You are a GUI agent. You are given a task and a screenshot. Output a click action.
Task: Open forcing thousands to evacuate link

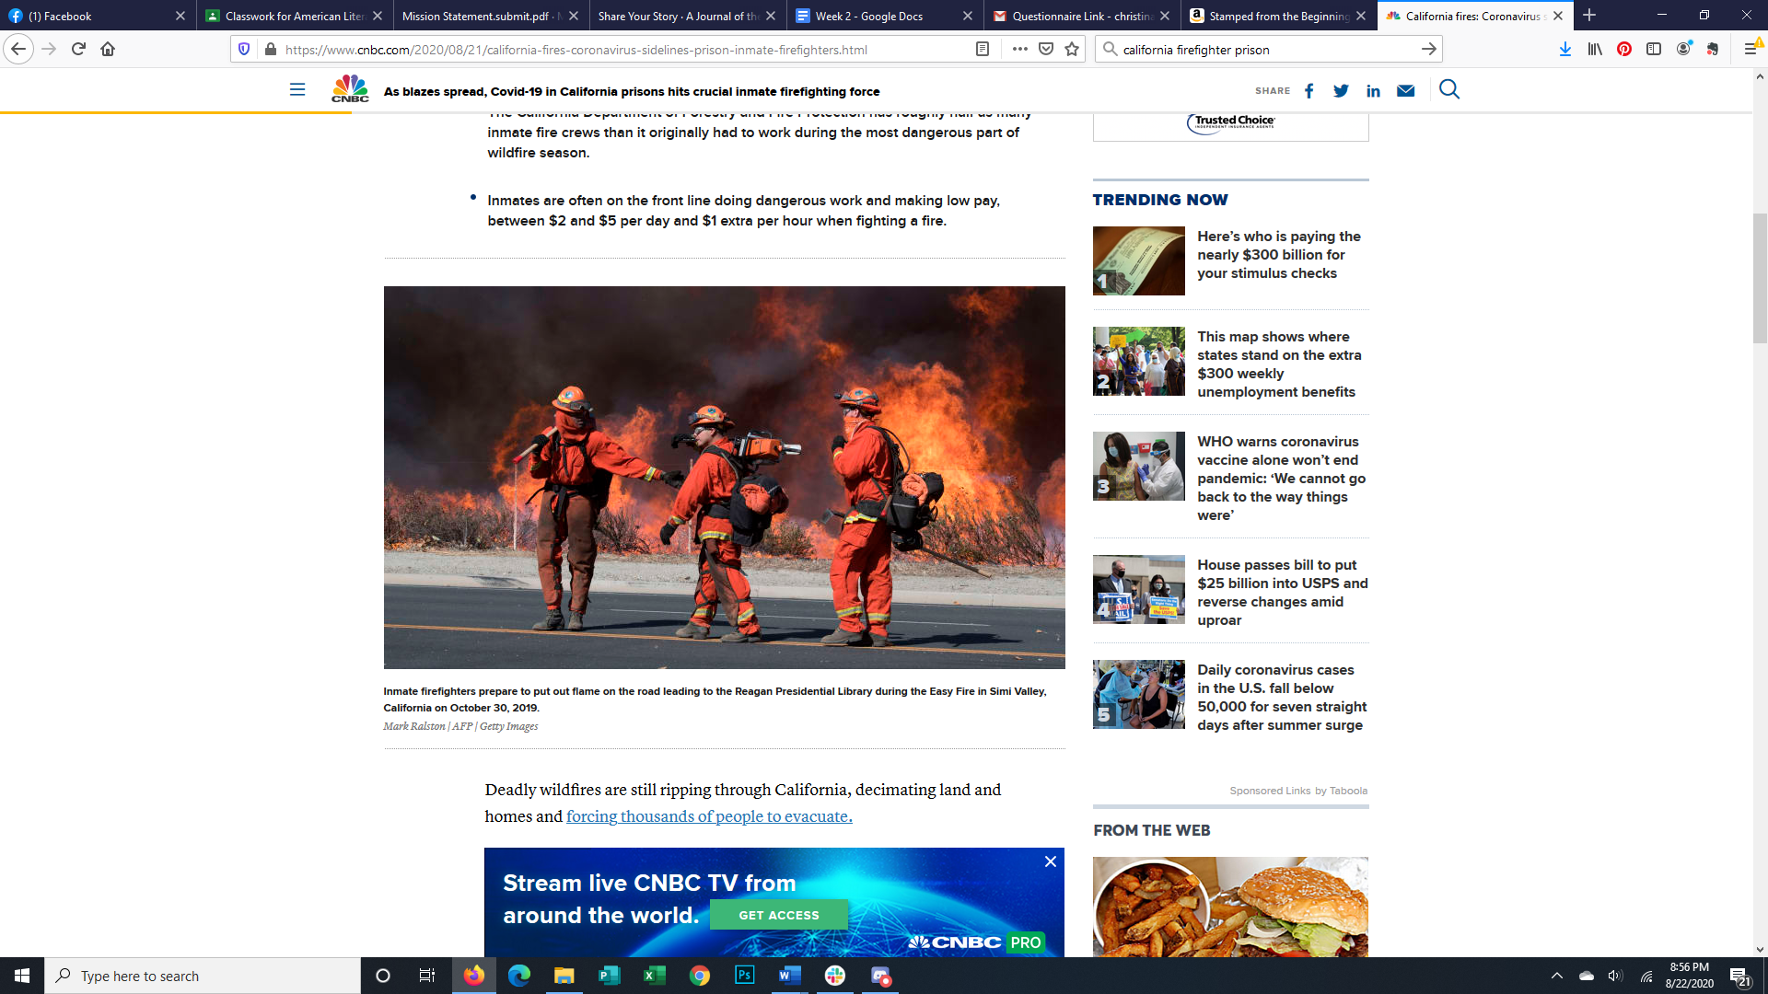[x=709, y=816]
